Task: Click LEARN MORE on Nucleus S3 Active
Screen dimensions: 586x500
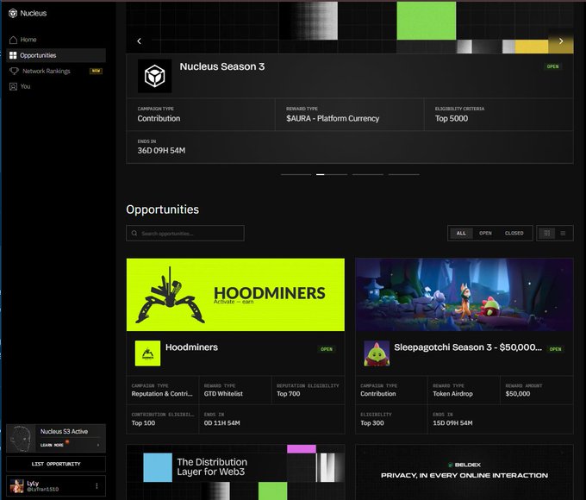Action: tap(52, 445)
